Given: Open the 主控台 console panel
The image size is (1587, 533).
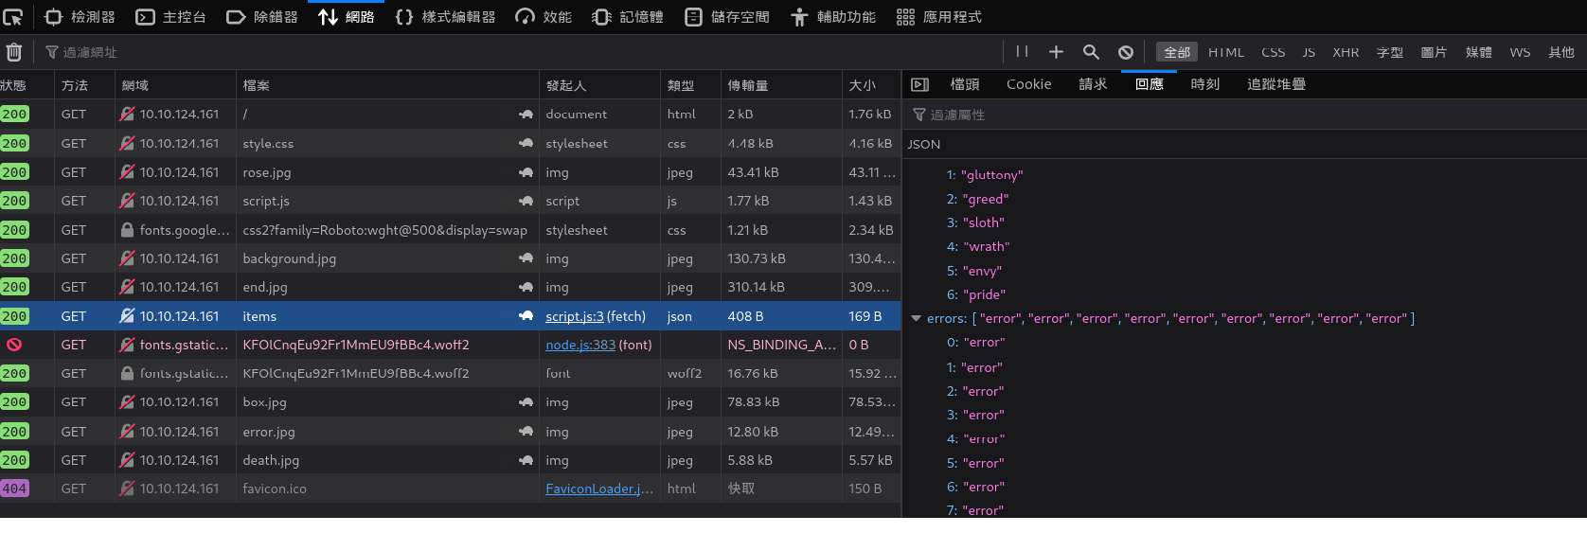Looking at the screenshot, I should point(171,17).
